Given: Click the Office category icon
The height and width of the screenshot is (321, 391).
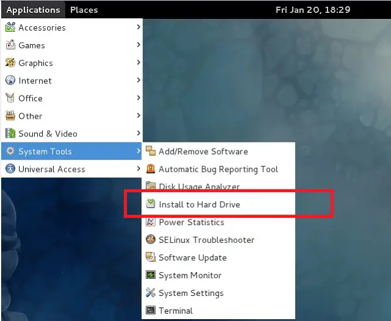Looking at the screenshot, I should (10, 98).
